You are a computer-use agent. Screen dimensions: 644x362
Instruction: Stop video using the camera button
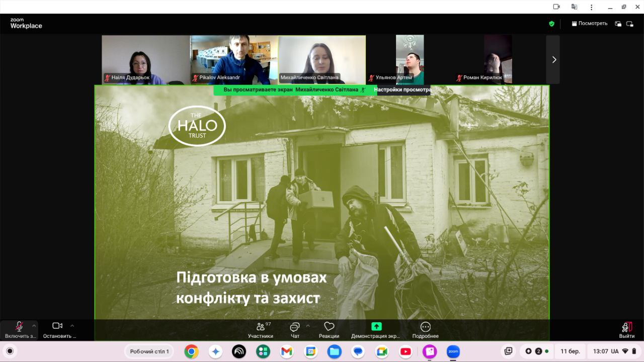[x=57, y=329]
